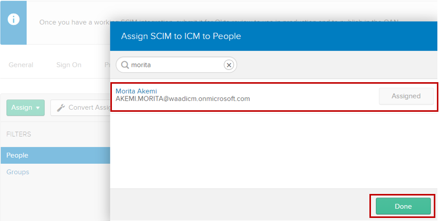Open the Morita Akemi user link
Screen dimensions: 443x221
[136, 91]
